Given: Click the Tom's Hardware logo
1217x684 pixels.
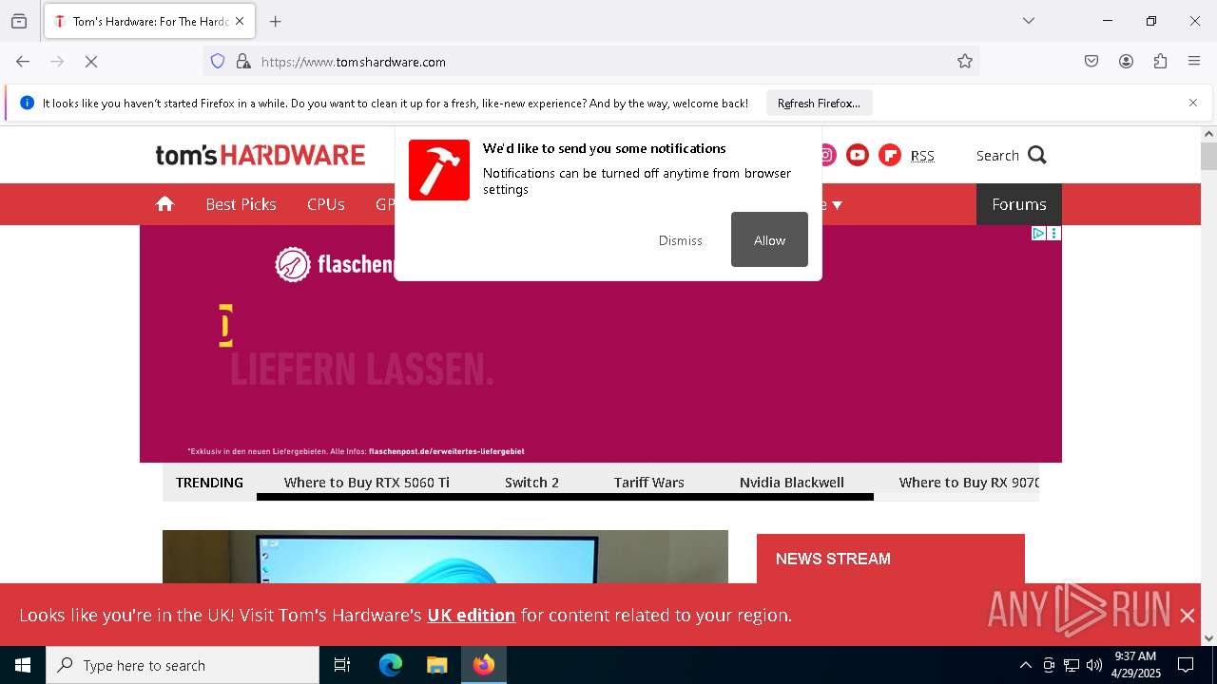Looking at the screenshot, I should (261, 155).
